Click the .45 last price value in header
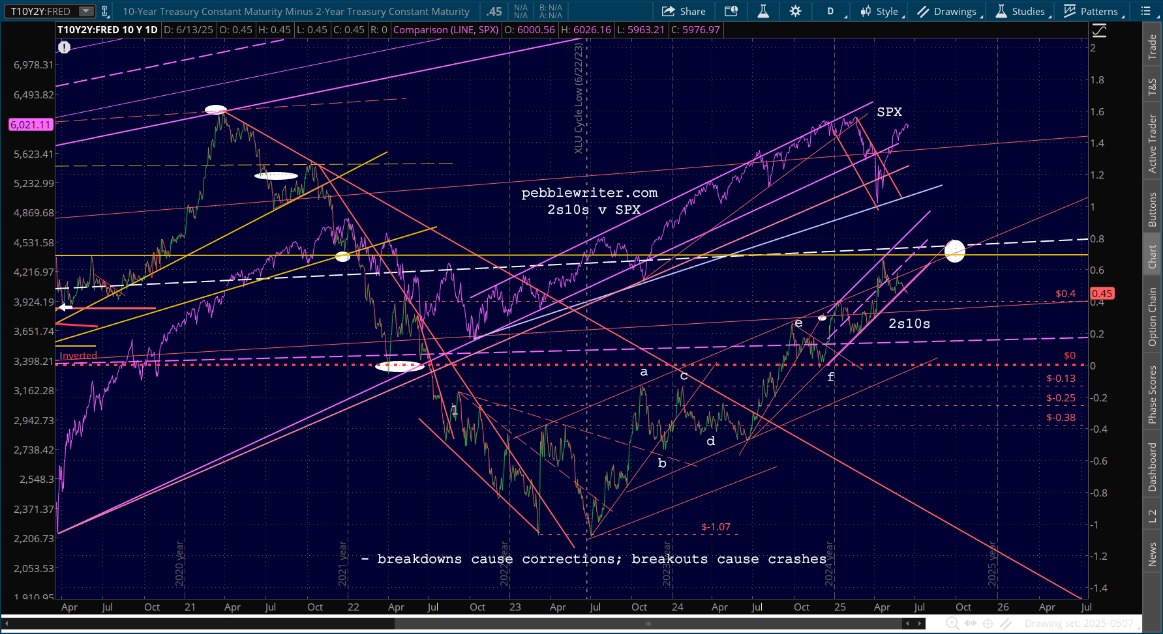 pos(494,11)
